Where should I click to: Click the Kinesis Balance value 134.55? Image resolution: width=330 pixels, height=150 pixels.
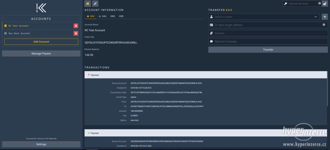click(x=89, y=55)
